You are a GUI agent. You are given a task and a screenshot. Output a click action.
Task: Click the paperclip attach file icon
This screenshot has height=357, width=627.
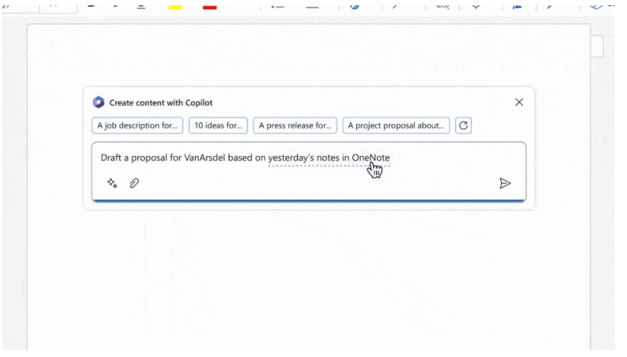coord(134,183)
